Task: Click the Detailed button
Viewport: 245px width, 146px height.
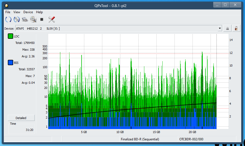Action: [21, 118]
